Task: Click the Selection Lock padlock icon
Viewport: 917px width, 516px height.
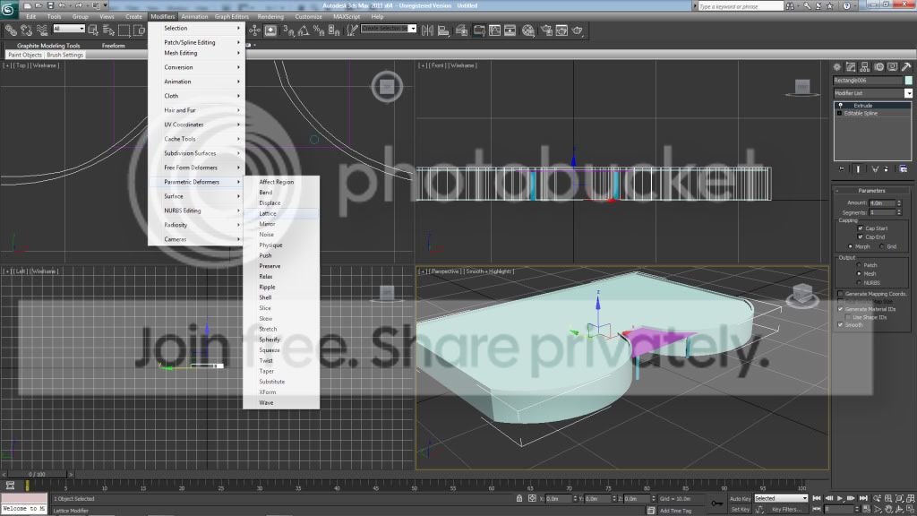Action: 519,498
